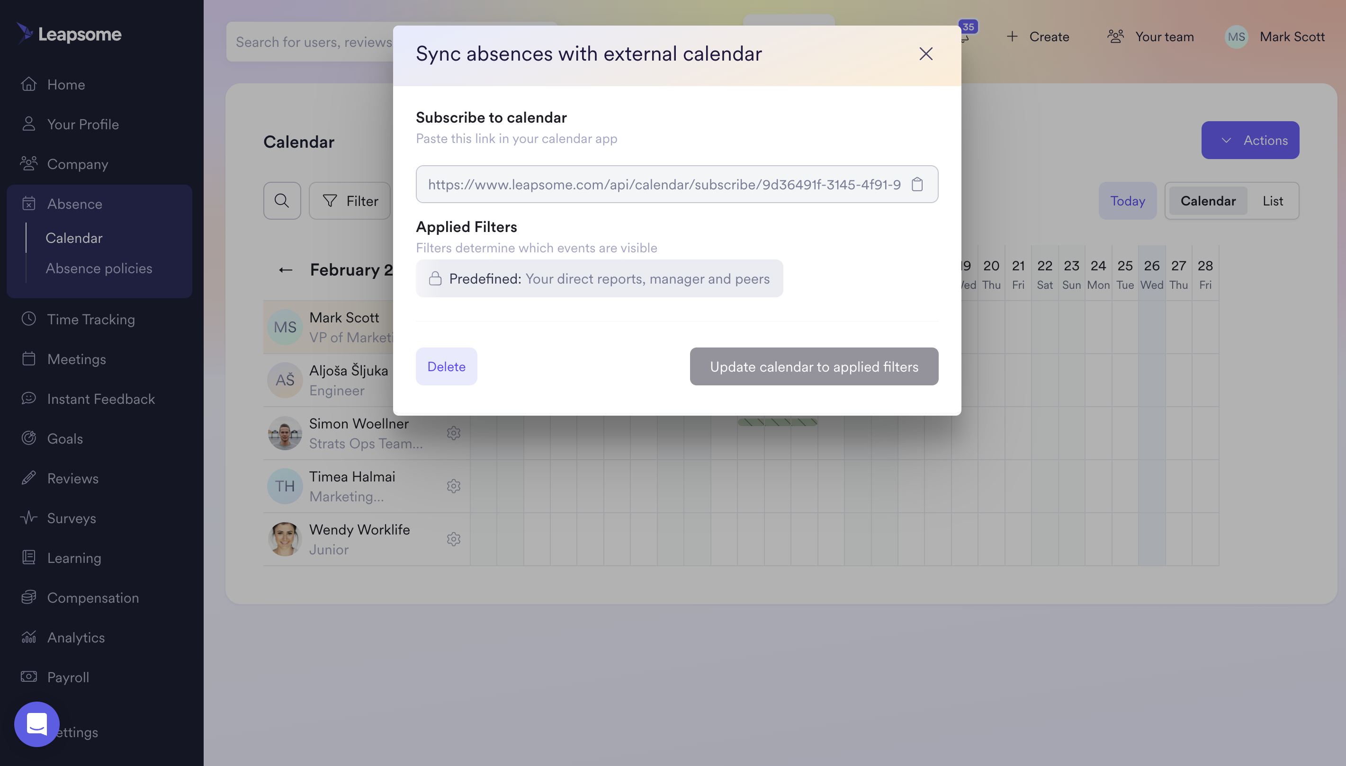Screen dimensions: 1346x766
Task: Switch to Calendar view toggle
Action: 1208,200
